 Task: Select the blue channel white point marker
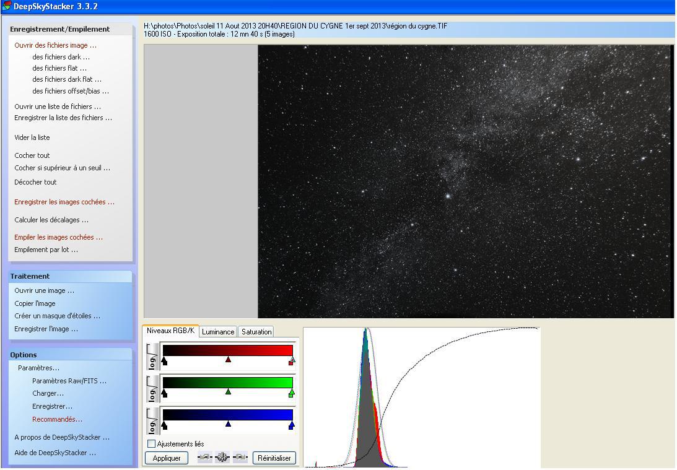[292, 425]
